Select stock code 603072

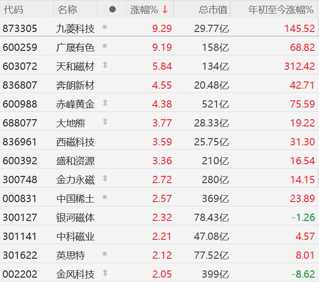coord(20,66)
